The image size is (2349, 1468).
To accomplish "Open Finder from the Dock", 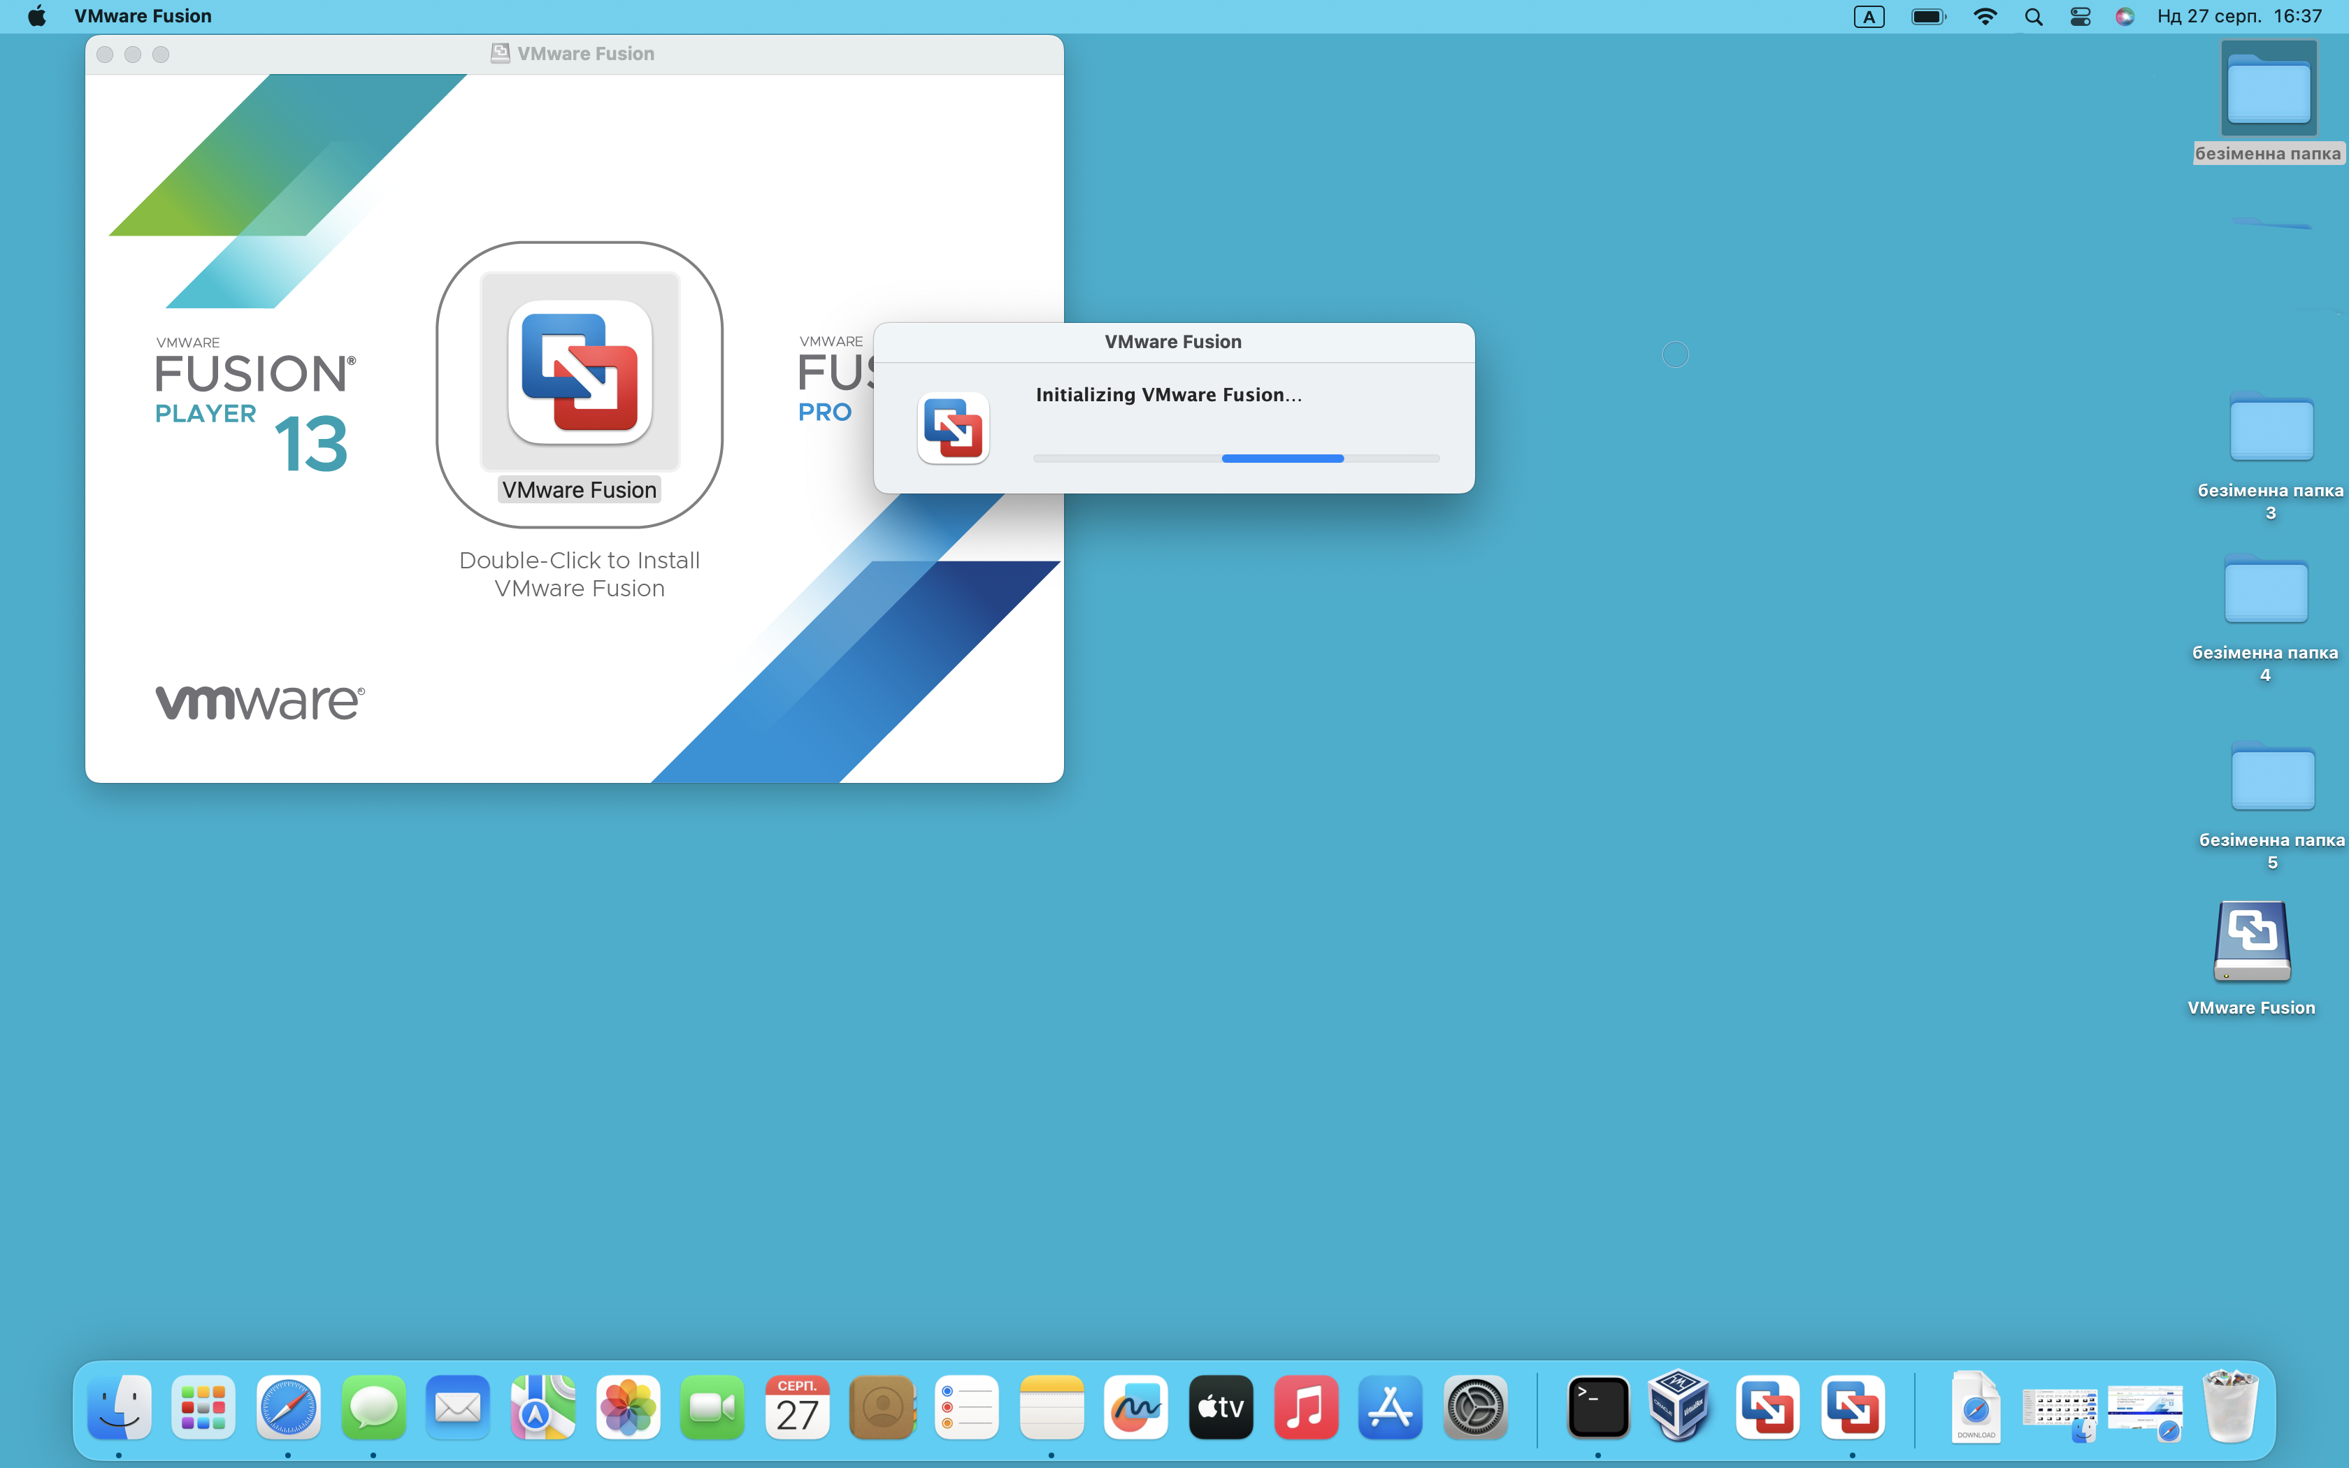I will point(120,1406).
